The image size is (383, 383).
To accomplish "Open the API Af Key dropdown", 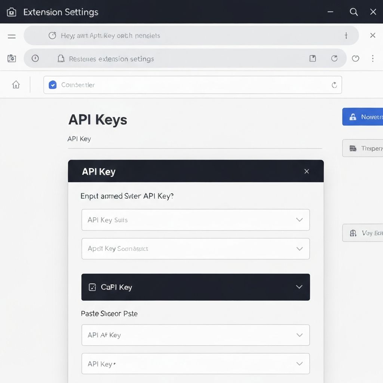I will click(x=299, y=335).
